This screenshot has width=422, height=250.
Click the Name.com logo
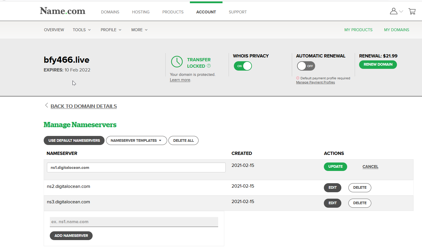click(63, 11)
